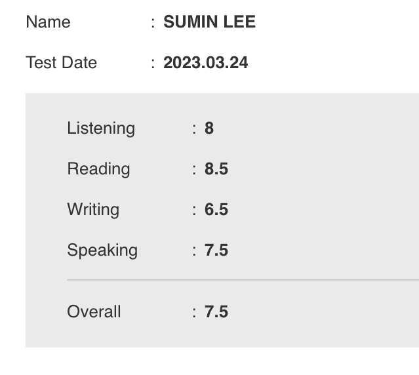Click the Name label
This screenshot has width=419, height=375.
48,22
